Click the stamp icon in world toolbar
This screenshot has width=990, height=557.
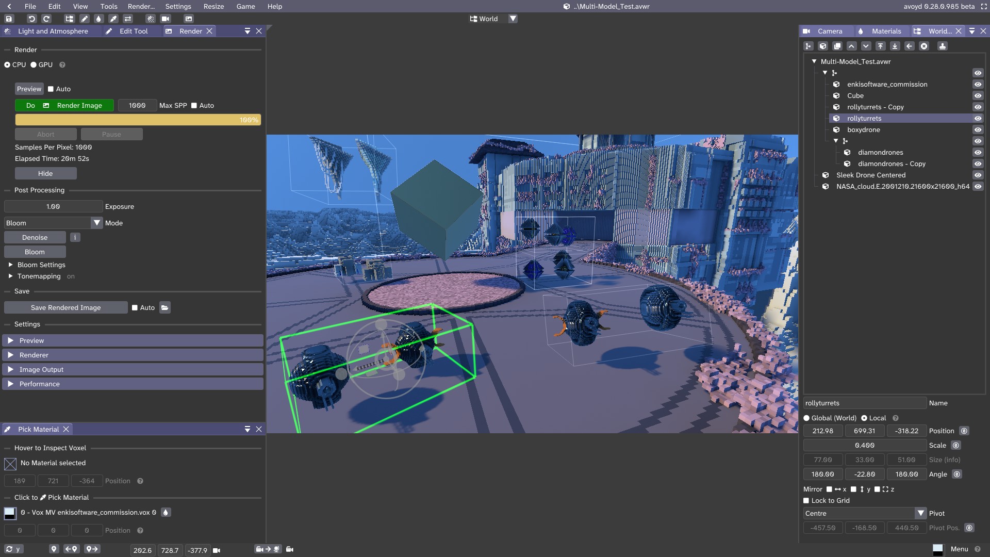pyautogui.click(x=942, y=46)
